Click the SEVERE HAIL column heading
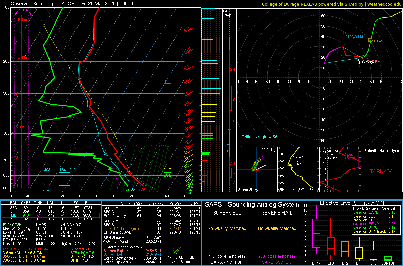 coord(277,213)
